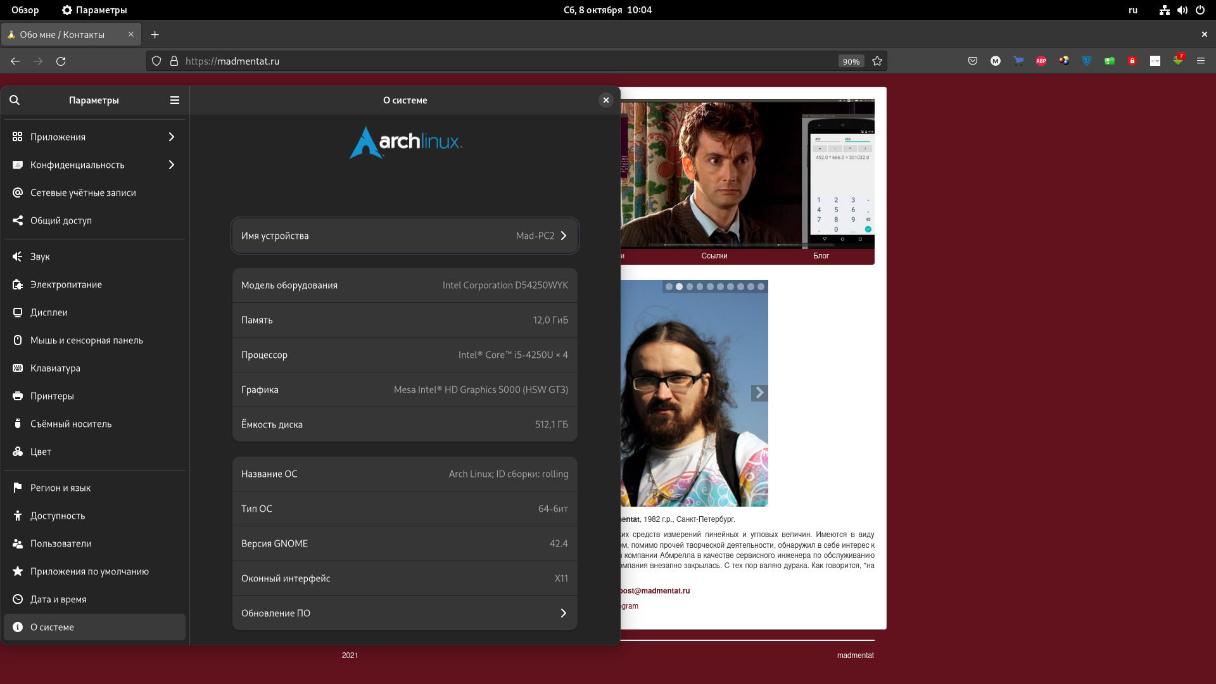Image resolution: width=1216 pixels, height=684 pixels.
Task: Open the Firefox application menu
Action: (x=1201, y=61)
